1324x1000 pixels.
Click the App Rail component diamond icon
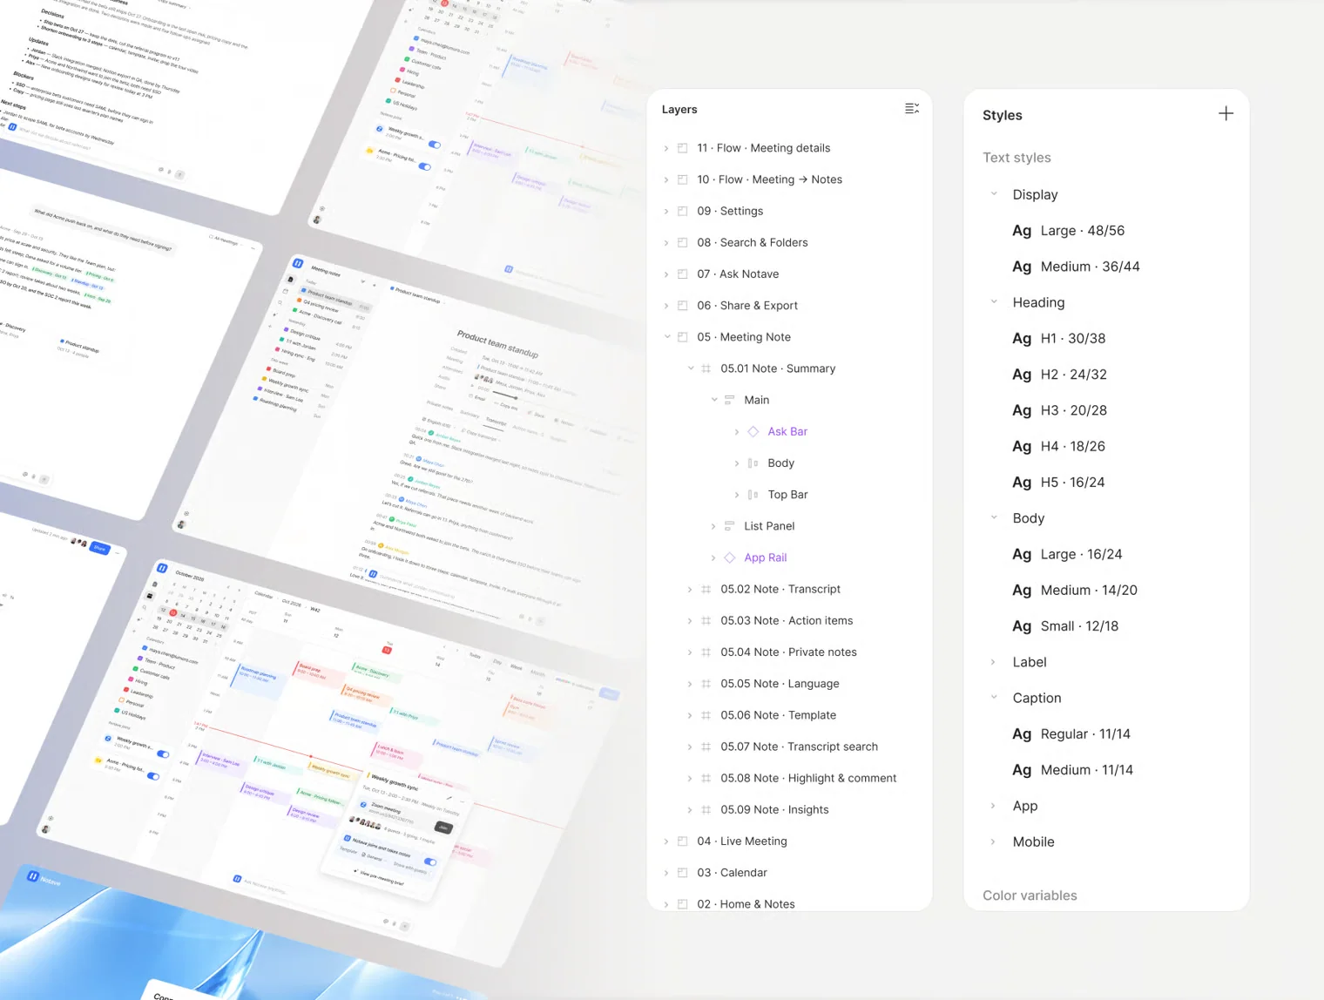[730, 557]
